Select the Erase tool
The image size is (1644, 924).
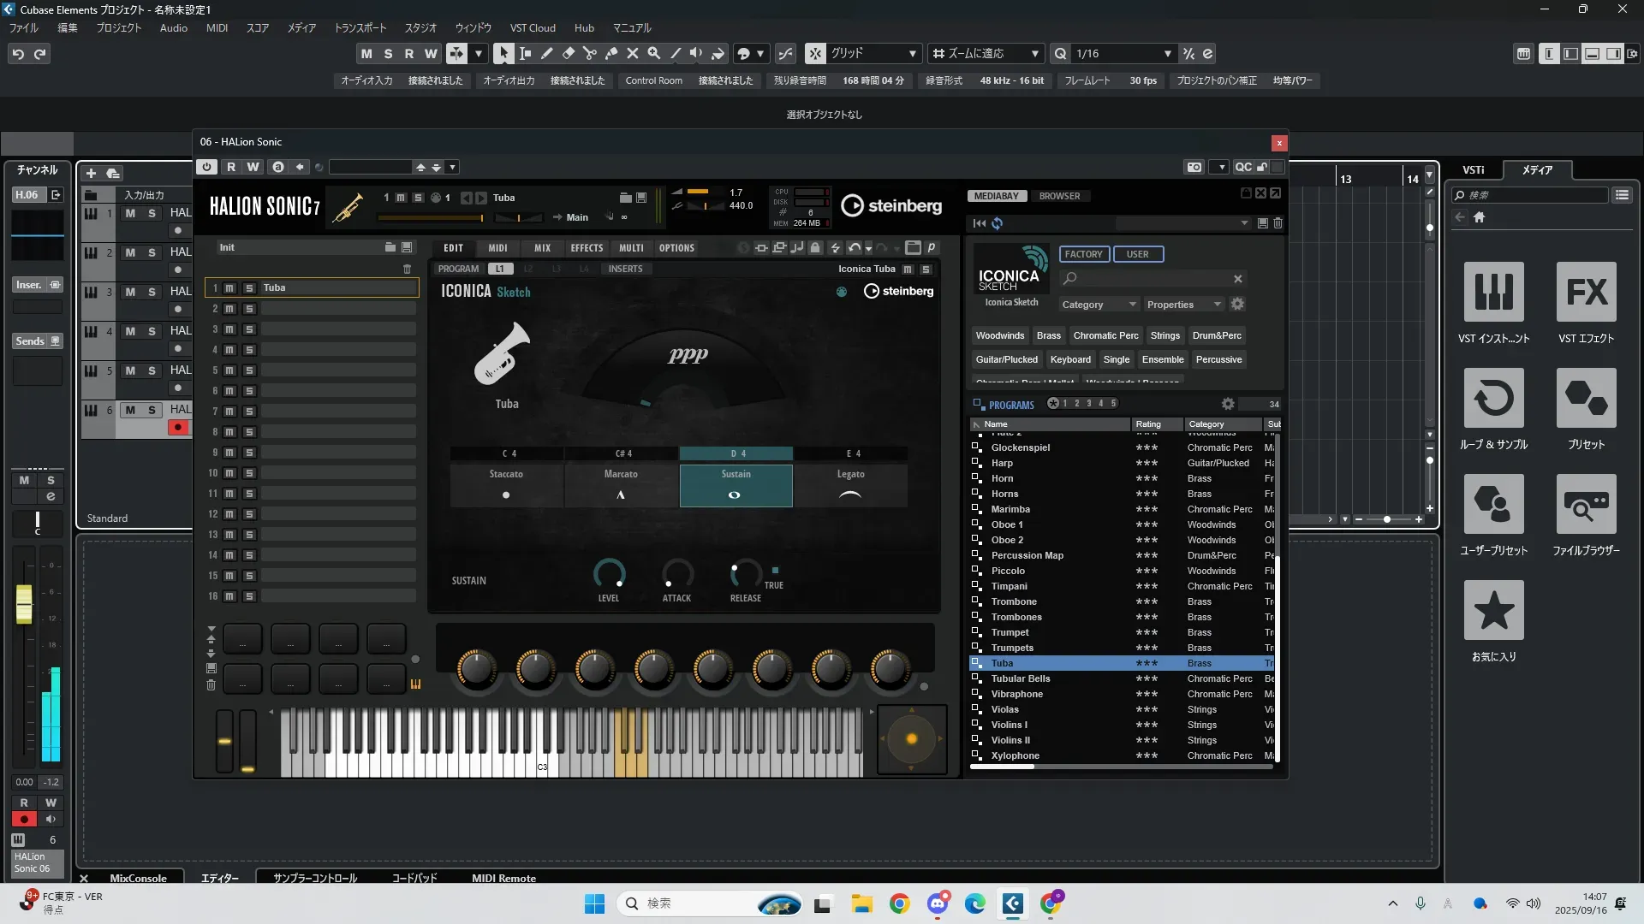click(569, 53)
